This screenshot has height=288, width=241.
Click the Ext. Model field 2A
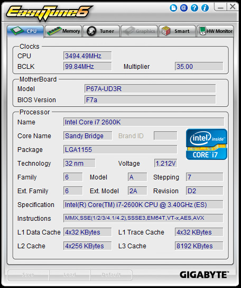pyautogui.click(x=137, y=191)
